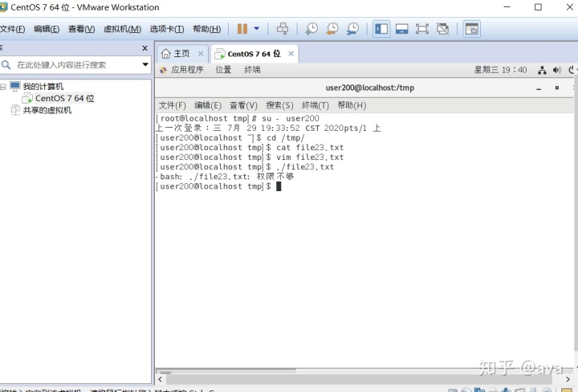Viewport: 578px width, 392px height.
Task: Open the network status icon
Action: 542,70
